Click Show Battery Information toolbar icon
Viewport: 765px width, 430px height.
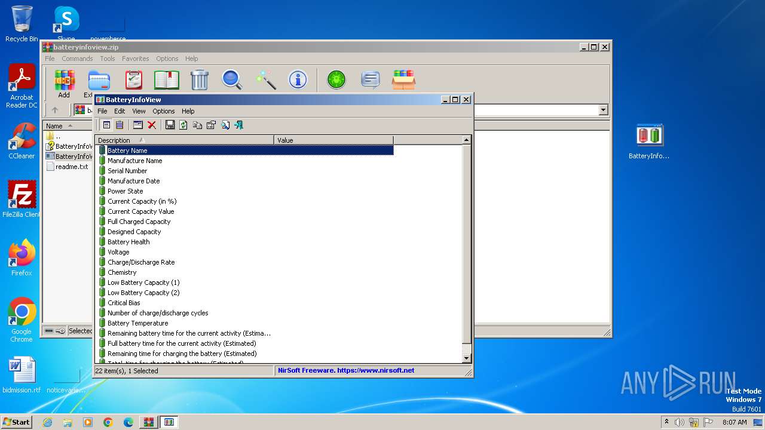point(106,125)
